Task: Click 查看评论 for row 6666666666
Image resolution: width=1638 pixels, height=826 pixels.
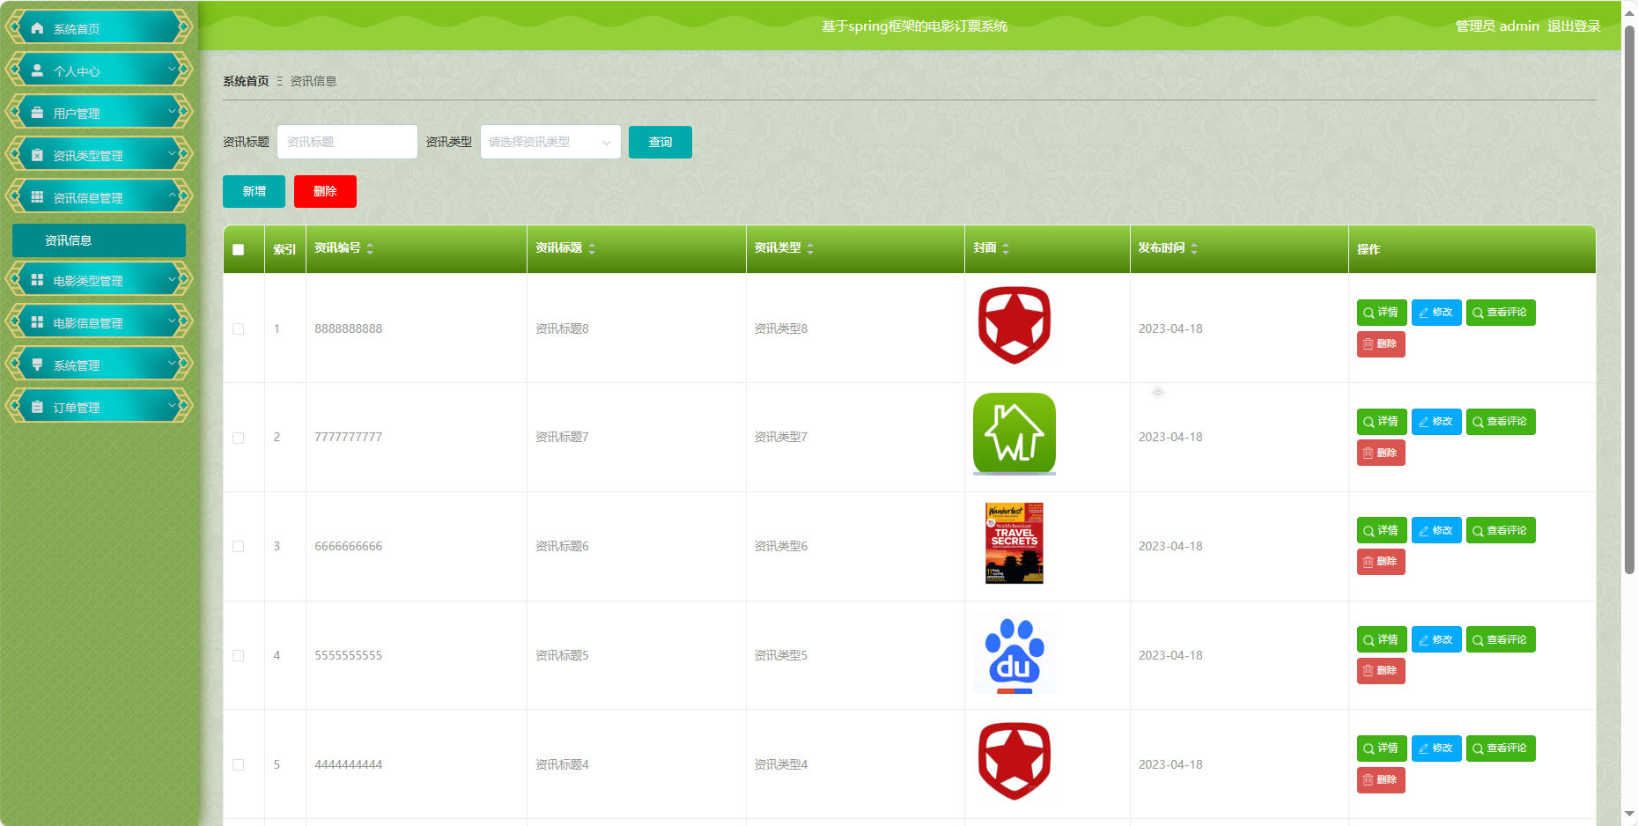Action: click(x=1501, y=530)
